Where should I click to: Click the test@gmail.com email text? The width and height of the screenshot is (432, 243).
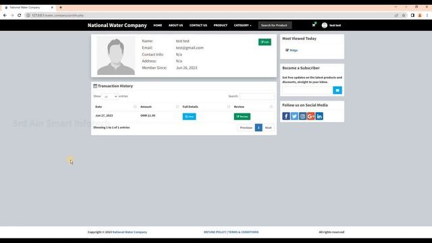click(190, 48)
